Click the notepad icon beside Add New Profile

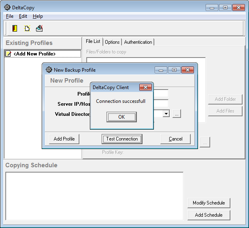click(8, 54)
